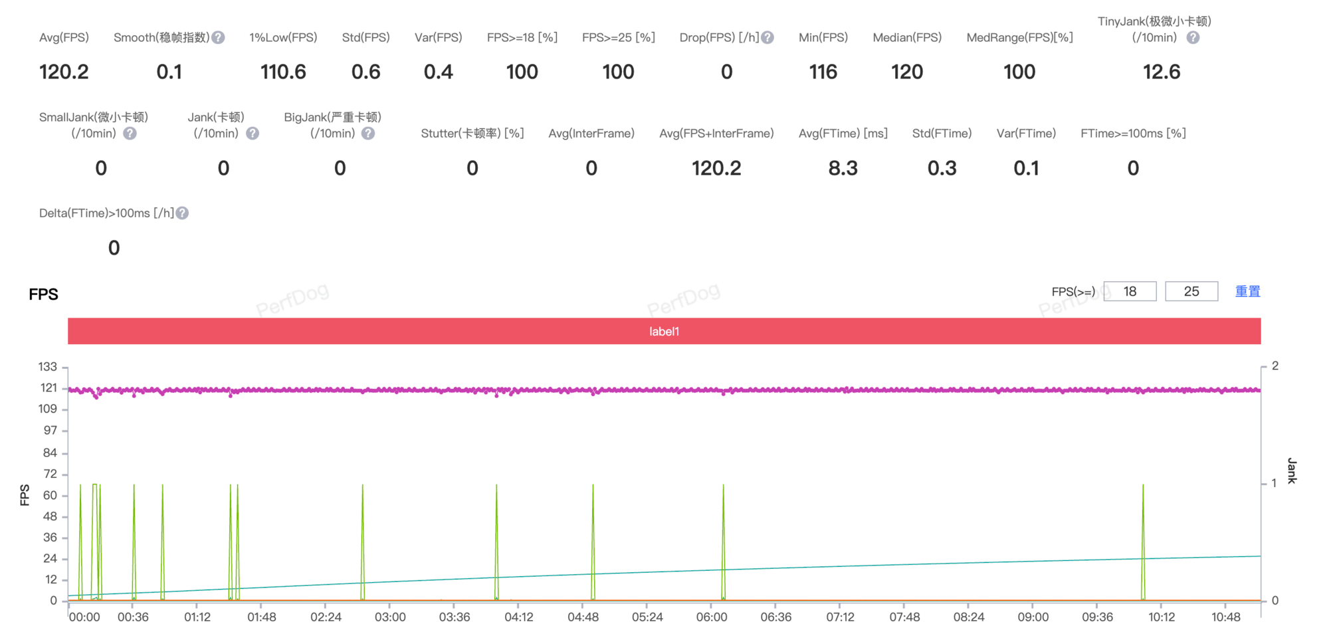Click the green jank spike near 10:00
Viewport: 1329px width, 628px height.
pyautogui.click(x=1143, y=542)
